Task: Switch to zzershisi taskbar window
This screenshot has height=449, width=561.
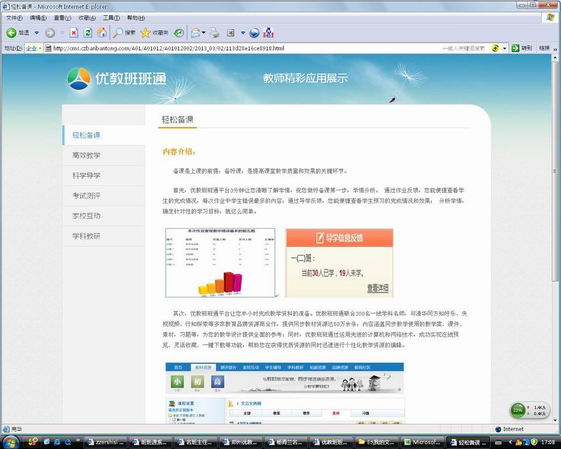Action: pos(105,442)
